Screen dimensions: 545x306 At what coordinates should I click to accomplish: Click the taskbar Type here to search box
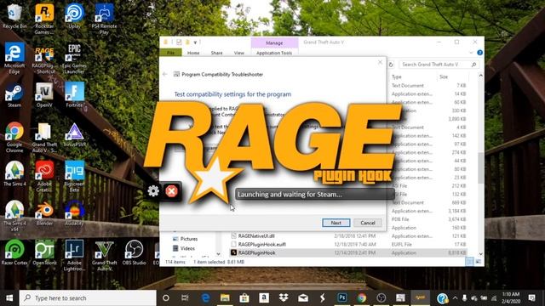coord(88,297)
